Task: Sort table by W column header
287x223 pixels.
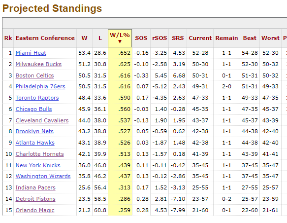Action: (x=84, y=38)
